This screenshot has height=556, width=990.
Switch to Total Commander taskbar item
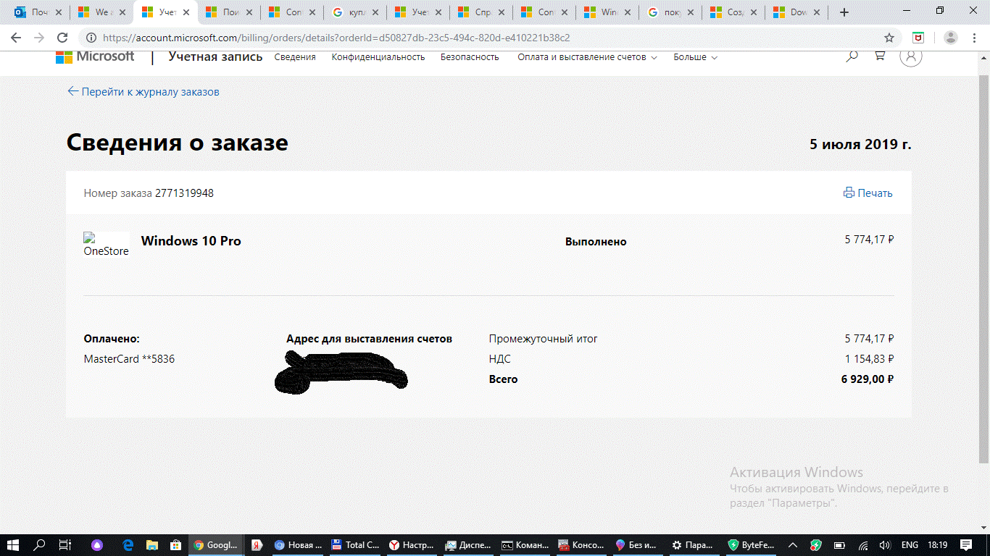355,544
